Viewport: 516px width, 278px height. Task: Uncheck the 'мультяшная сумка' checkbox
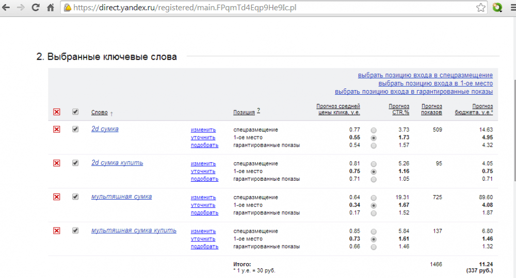tap(75, 197)
